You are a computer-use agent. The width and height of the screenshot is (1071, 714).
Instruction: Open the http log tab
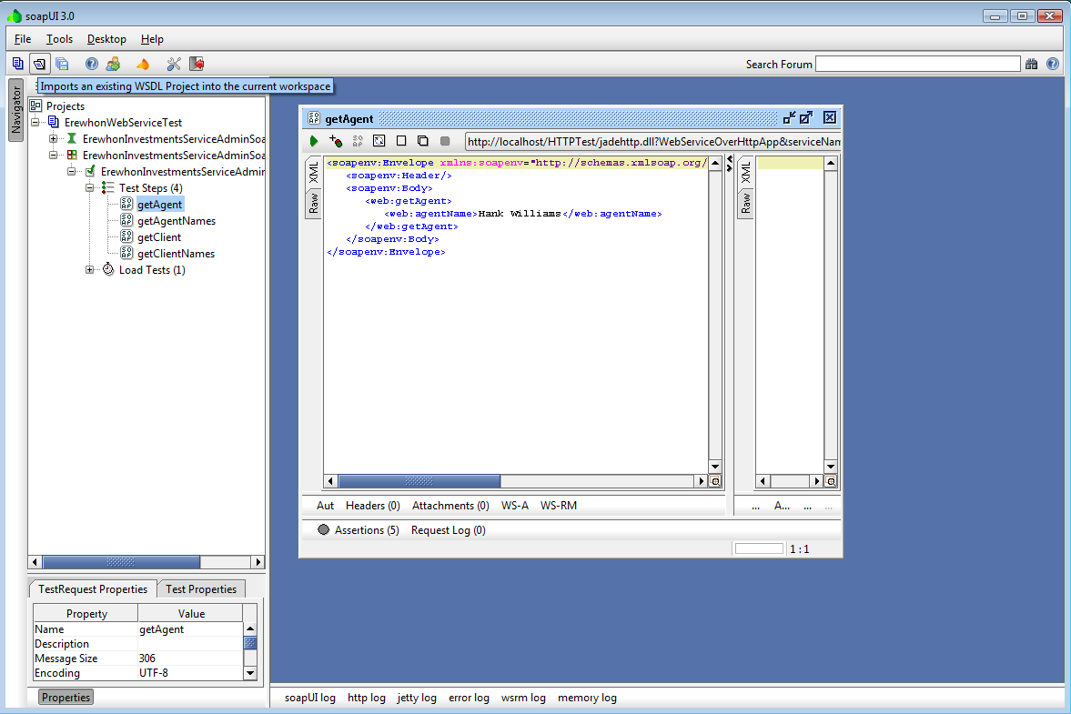pos(366,698)
